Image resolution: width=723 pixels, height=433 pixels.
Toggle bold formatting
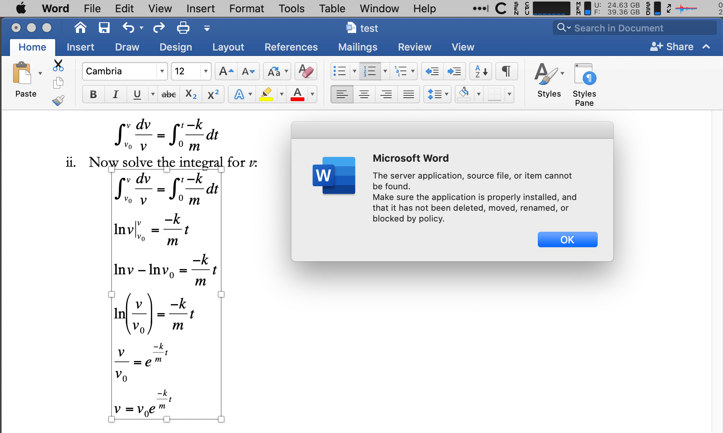(x=93, y=94)
